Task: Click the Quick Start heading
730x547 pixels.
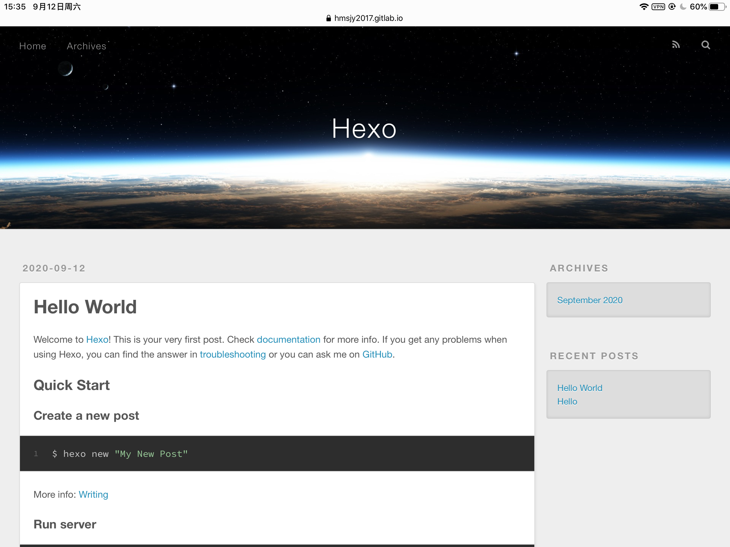Action: click(72, 385)
